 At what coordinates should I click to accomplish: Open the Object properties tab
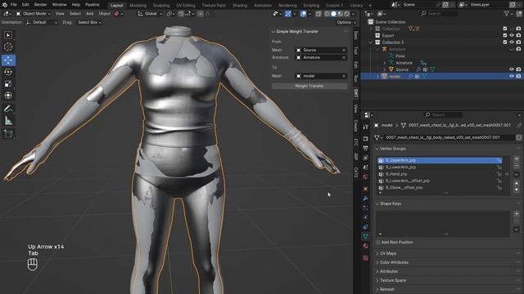[x=365, y=189]
